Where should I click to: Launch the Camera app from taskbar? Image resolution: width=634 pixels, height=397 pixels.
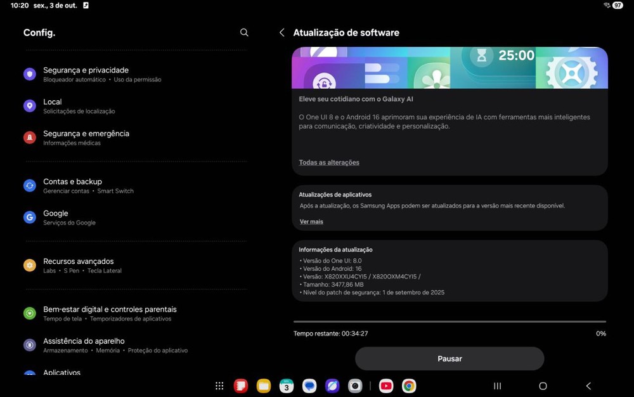(355, 386)
